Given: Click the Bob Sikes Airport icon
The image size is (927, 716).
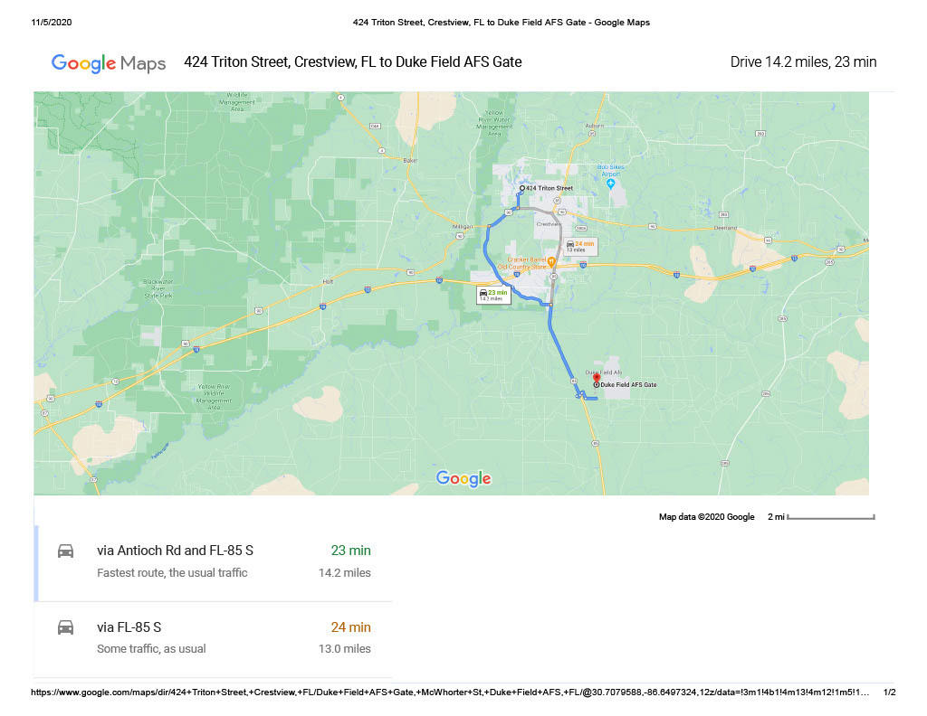Looking at the screenshot, I should [x=610, y=184].
